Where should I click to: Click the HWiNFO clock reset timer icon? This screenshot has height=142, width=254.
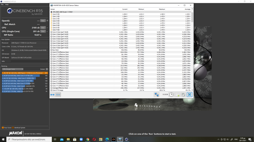tap(171, 95)
